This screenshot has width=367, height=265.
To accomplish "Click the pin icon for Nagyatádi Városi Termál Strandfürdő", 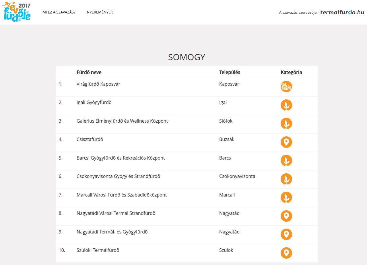I will tap(286, 216).
